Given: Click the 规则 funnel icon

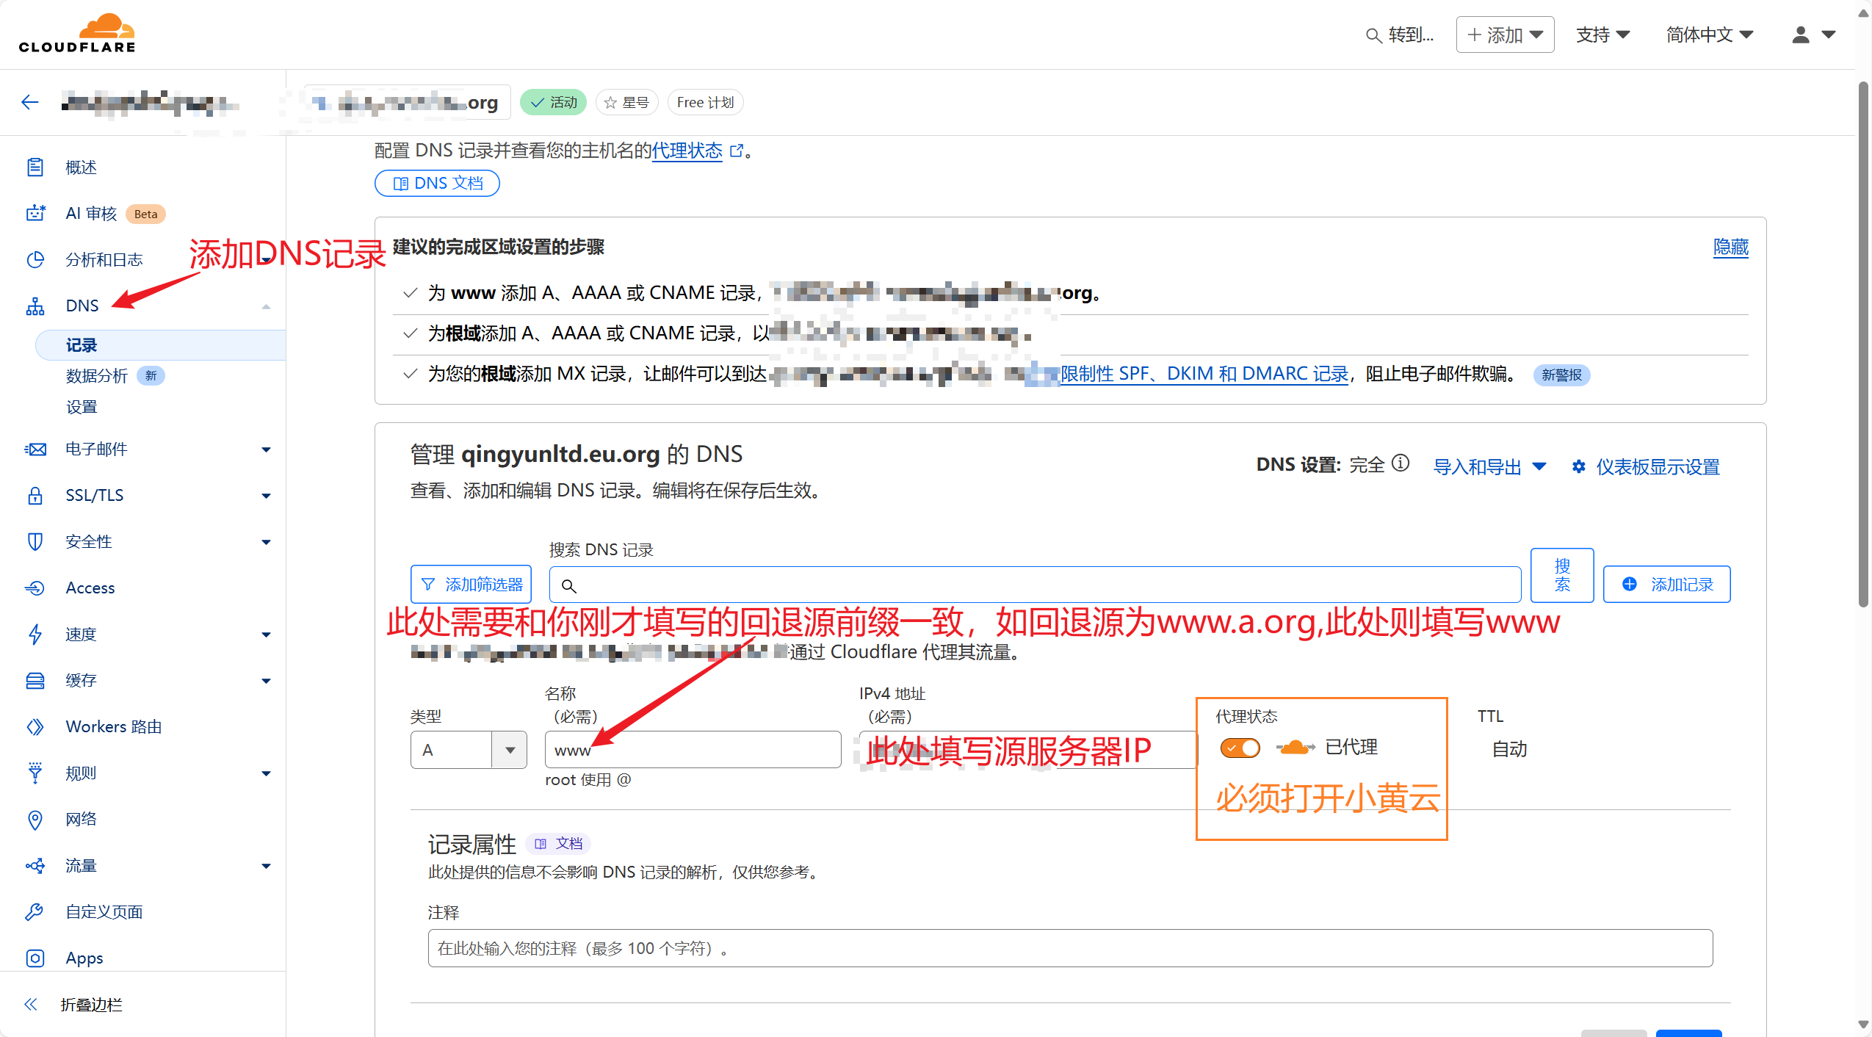Looking at the screenshot, I should pos(35,773).
